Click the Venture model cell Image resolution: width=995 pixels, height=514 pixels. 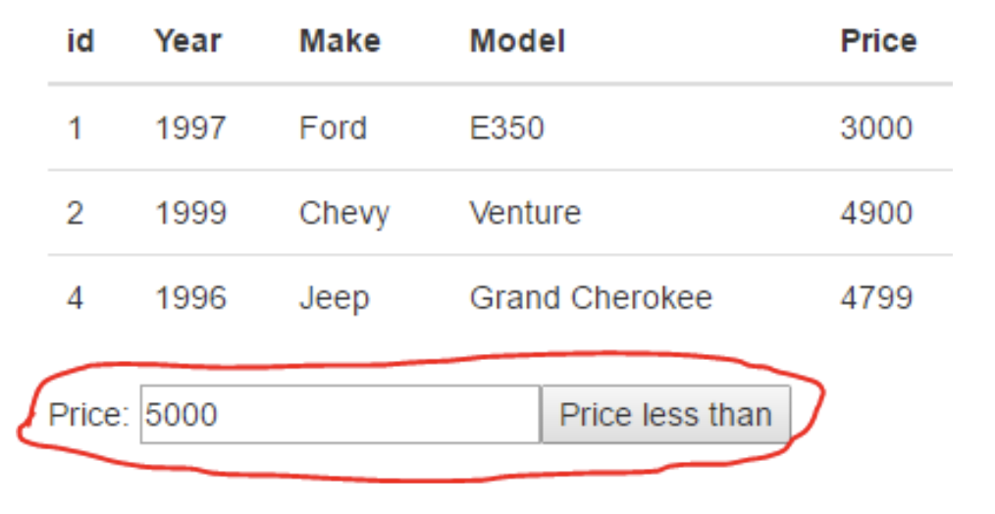(525, 213)
